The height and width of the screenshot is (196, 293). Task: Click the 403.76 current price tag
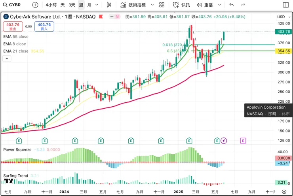tap(283, 32)
